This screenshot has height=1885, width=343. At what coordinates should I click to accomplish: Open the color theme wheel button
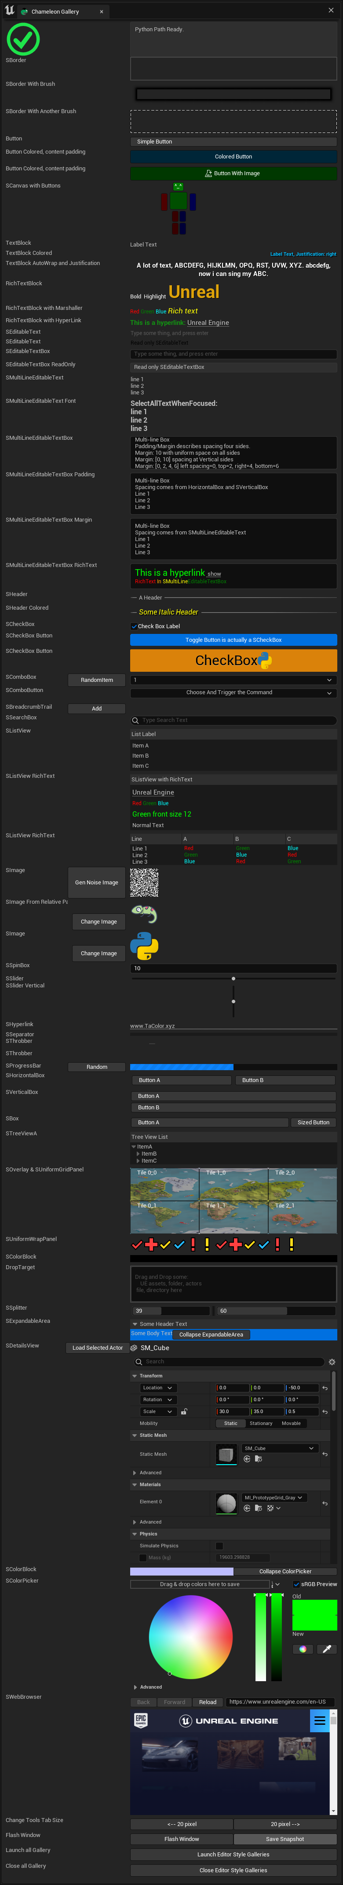pos(303,1649)
